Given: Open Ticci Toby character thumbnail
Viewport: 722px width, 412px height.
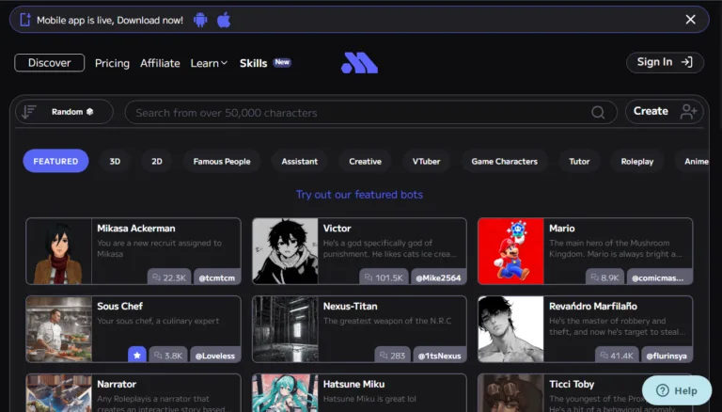Looking at the screenshot, I should coord(511,393).
